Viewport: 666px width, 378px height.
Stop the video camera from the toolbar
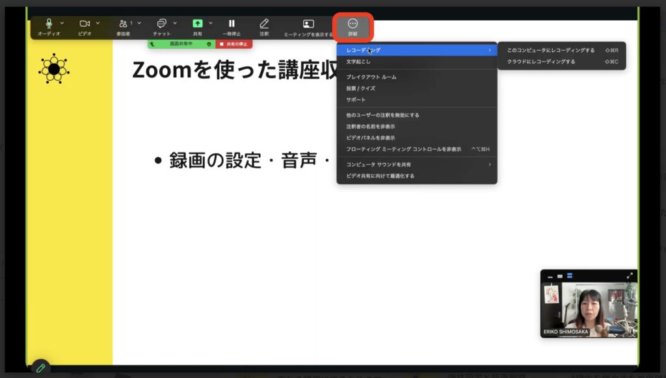click(85, 21)
